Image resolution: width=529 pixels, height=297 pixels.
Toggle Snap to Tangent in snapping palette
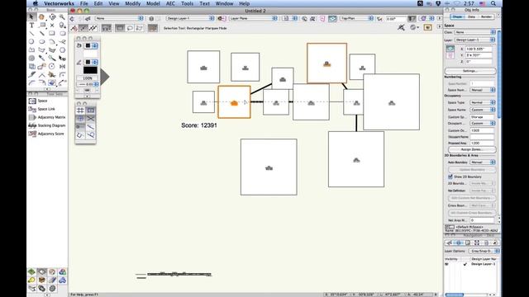pyautogui.click(x=91, y=135)
